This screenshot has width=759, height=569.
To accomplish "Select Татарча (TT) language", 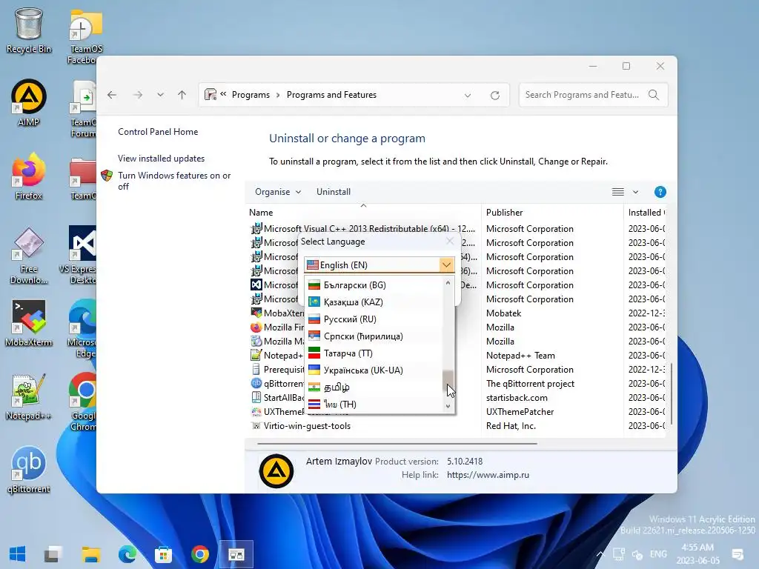I will coord(374,353).
